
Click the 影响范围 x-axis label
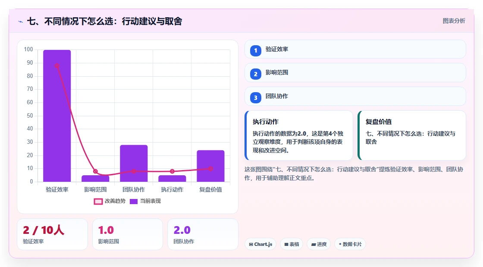click(x=95, y=190)
